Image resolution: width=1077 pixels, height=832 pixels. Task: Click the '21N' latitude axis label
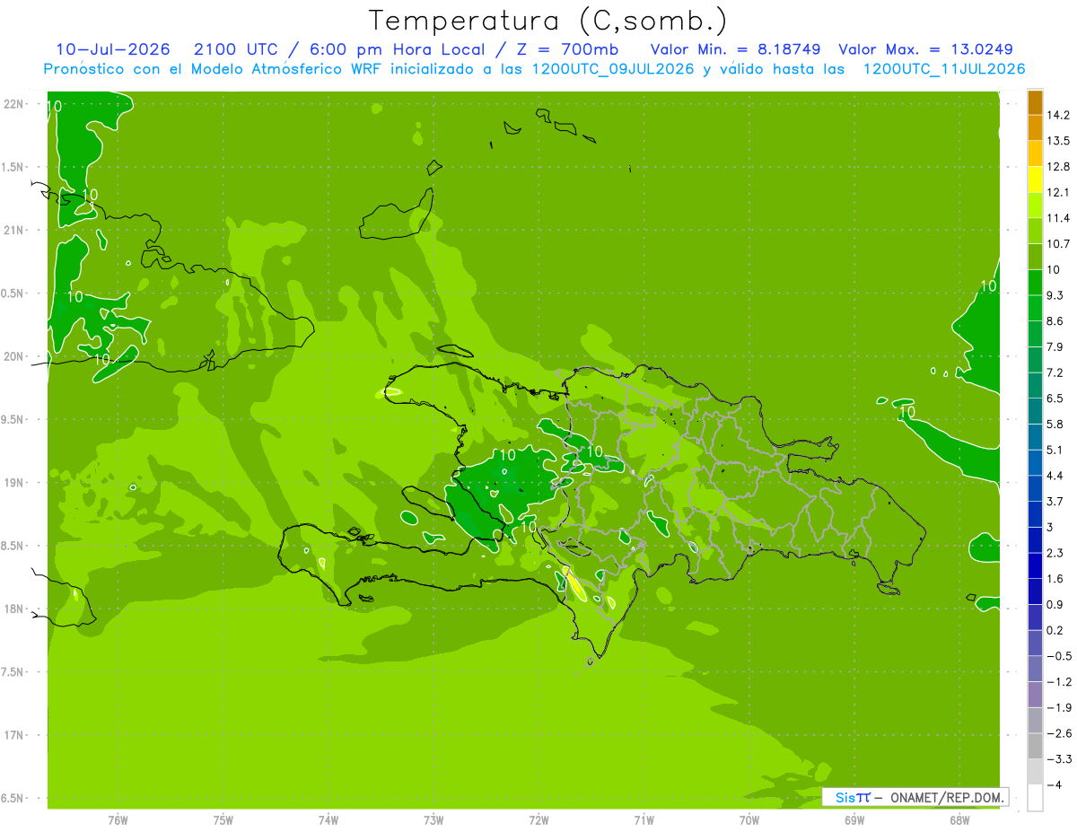[x=13, y=230]
